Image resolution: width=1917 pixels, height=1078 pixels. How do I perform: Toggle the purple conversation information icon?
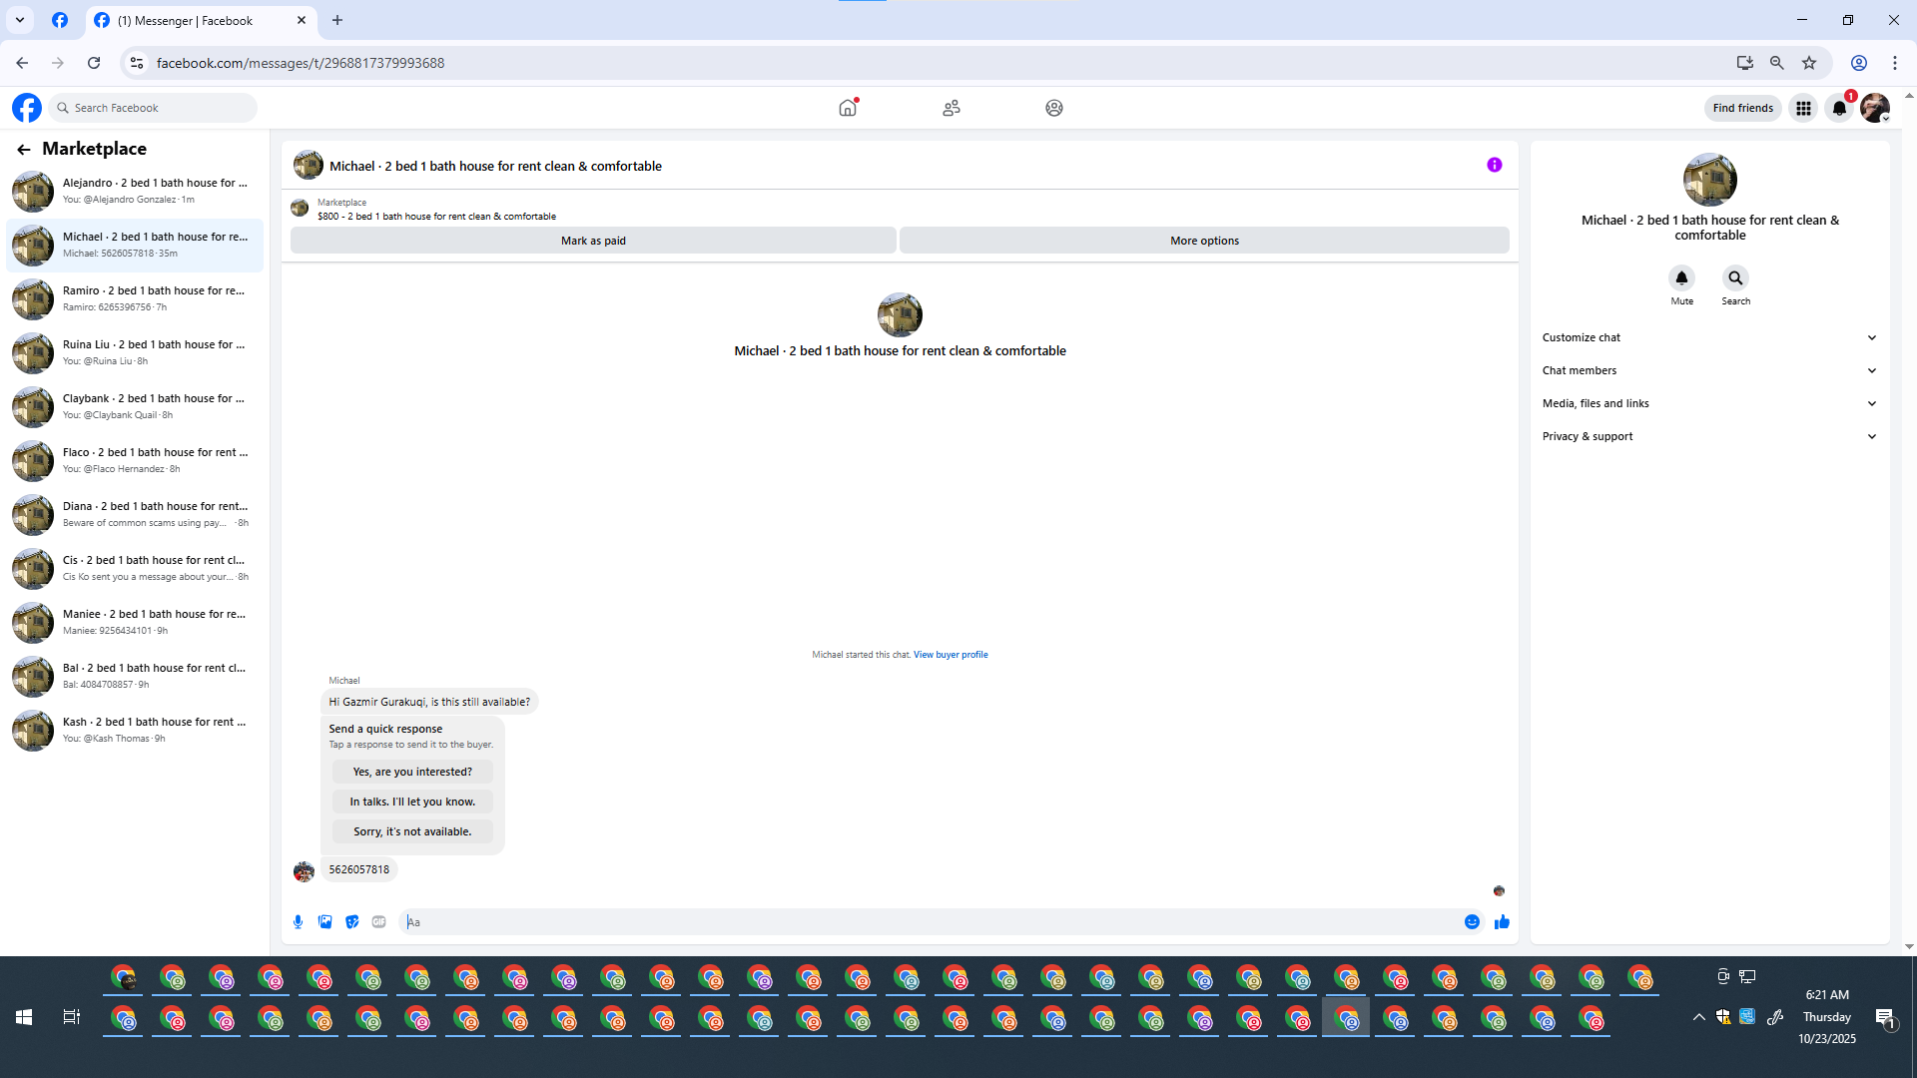(x=1494, y=166)
